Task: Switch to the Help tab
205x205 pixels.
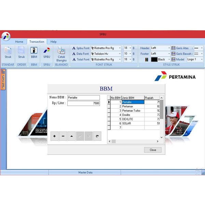Action: [53, 42]
